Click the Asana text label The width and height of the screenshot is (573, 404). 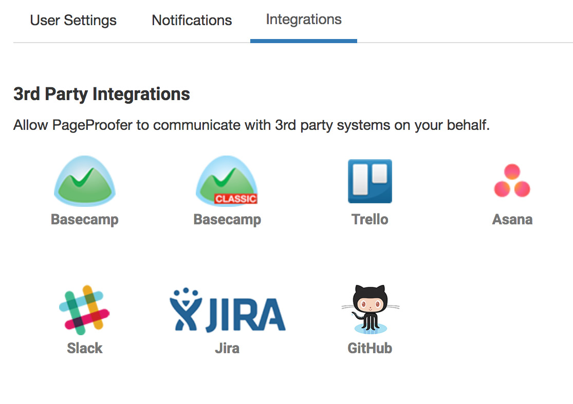[x=512, y=220]
